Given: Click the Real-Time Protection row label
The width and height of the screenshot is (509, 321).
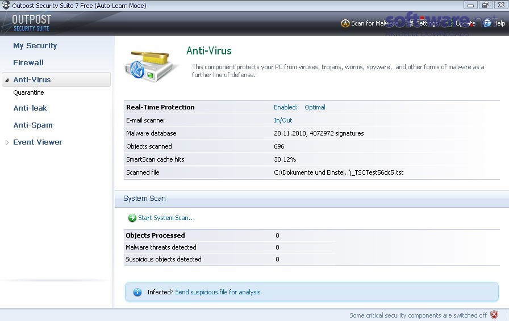Looking at the screenshot, I should 160,107.
